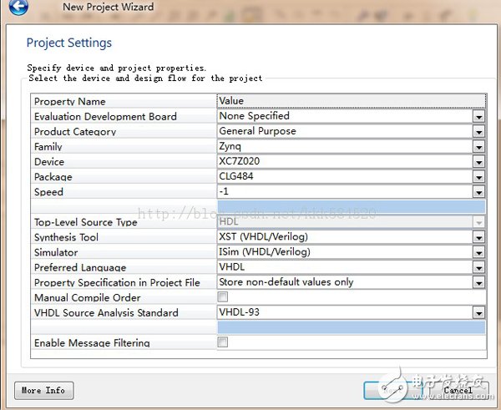Change Preferred Language dropdown
Viewport: 501px width, 410px height.
coord(478,267)
